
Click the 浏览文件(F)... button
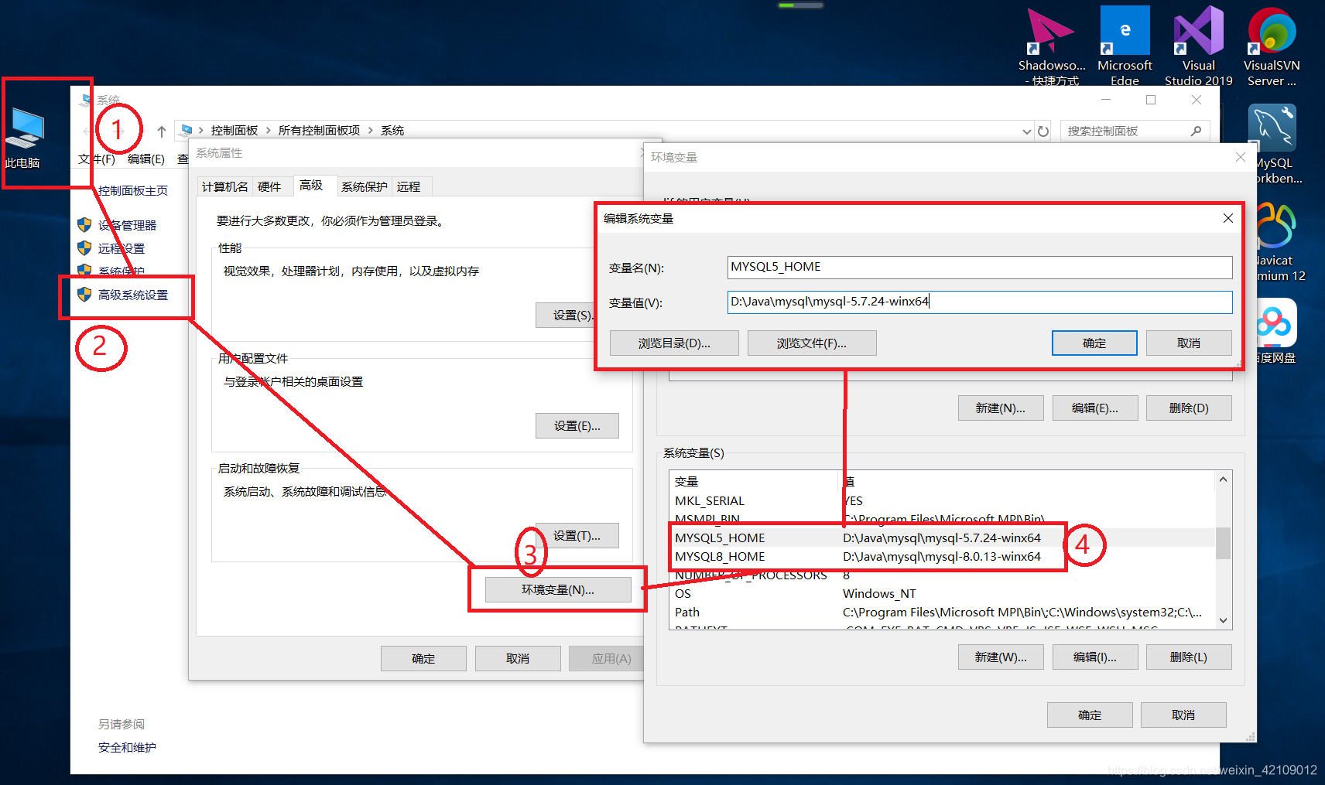[812, 343]
